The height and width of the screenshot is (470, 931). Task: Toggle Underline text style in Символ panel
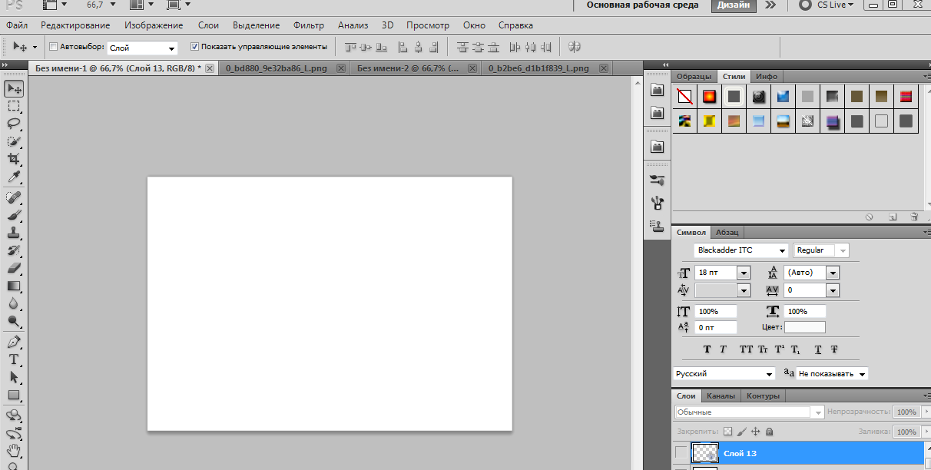click(x=818, y=349)
